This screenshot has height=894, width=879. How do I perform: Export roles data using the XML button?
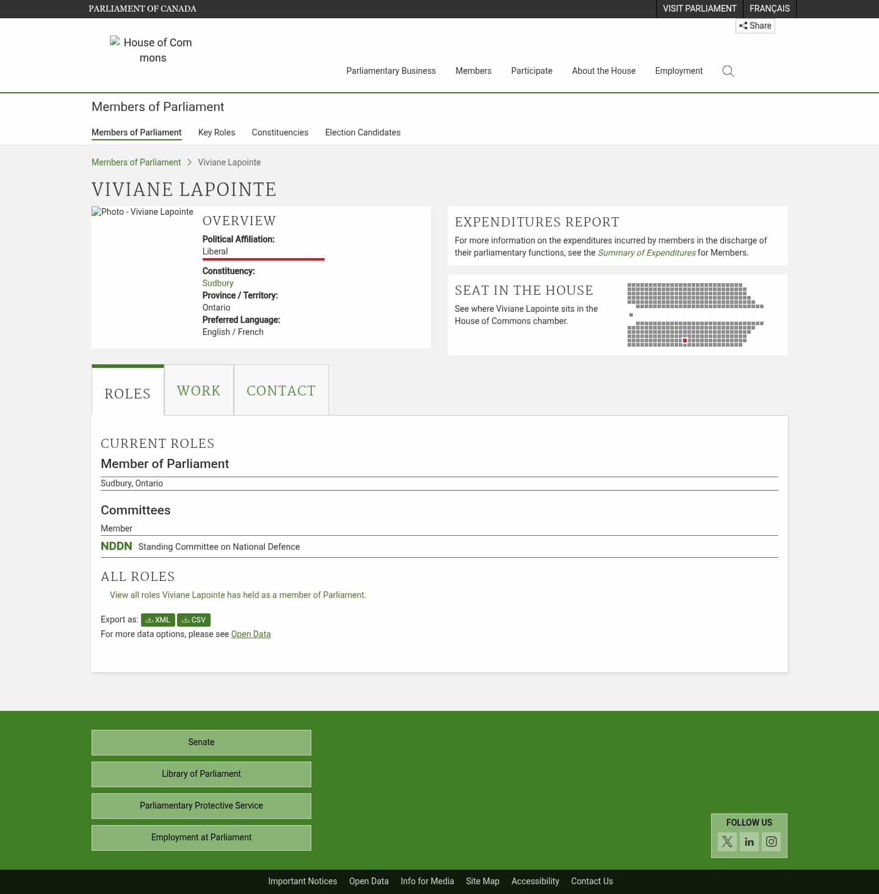click(157, 619)
